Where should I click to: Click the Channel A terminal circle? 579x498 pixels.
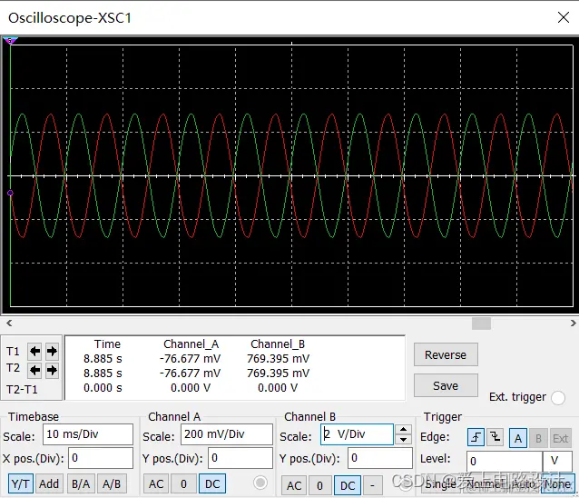click(x=260, y=483)
